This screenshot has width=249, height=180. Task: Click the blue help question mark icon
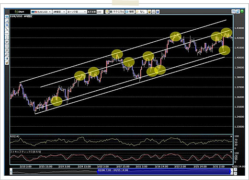[158, 12]
